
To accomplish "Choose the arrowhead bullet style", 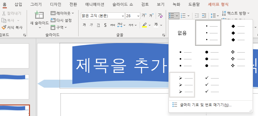I will (182, 85).
